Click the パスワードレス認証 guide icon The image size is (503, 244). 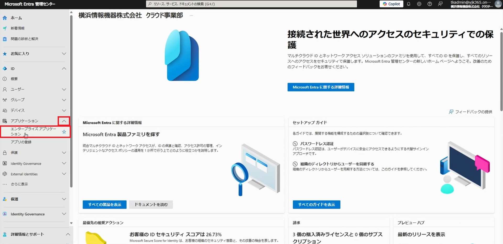(x=295, y=144)
